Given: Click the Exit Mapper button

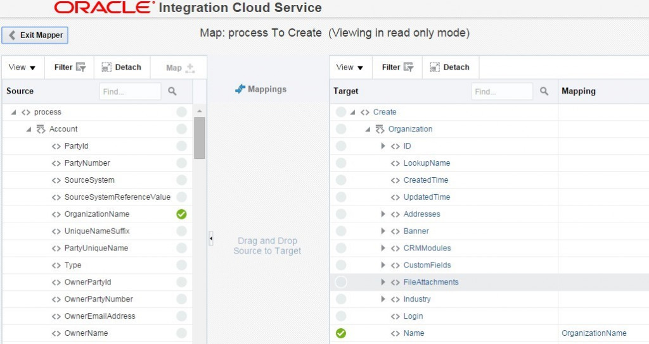Looking at the screenshot, I should pos(35,35).
